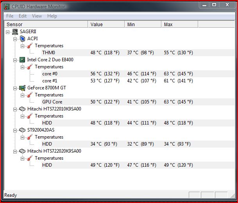Image resolution: width=238 pixels, height=203 pixels.
Task: Select the GeForce 8700M GT label
Action: (x=47, y=88)
